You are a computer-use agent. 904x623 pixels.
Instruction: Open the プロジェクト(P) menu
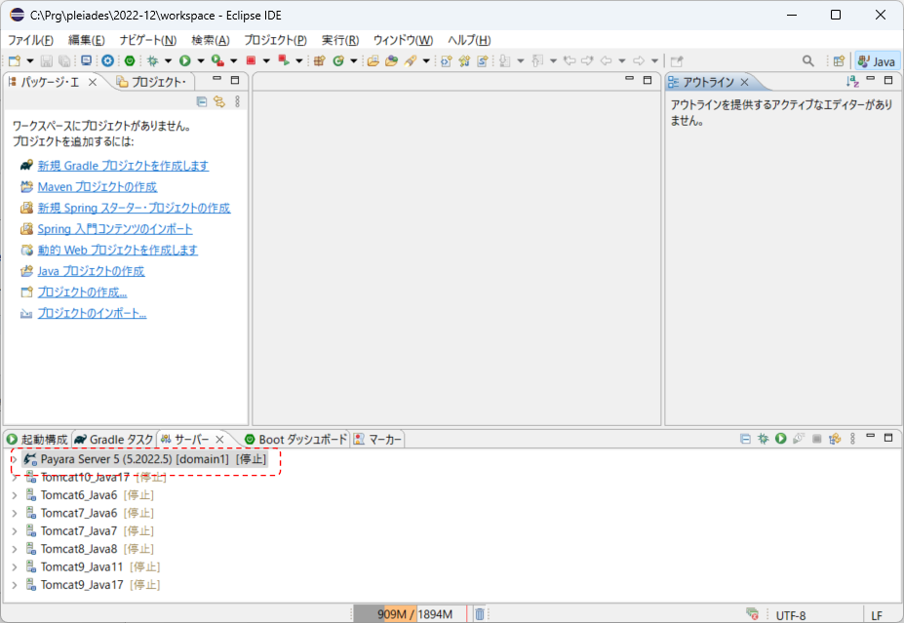[x=276, y=40]
